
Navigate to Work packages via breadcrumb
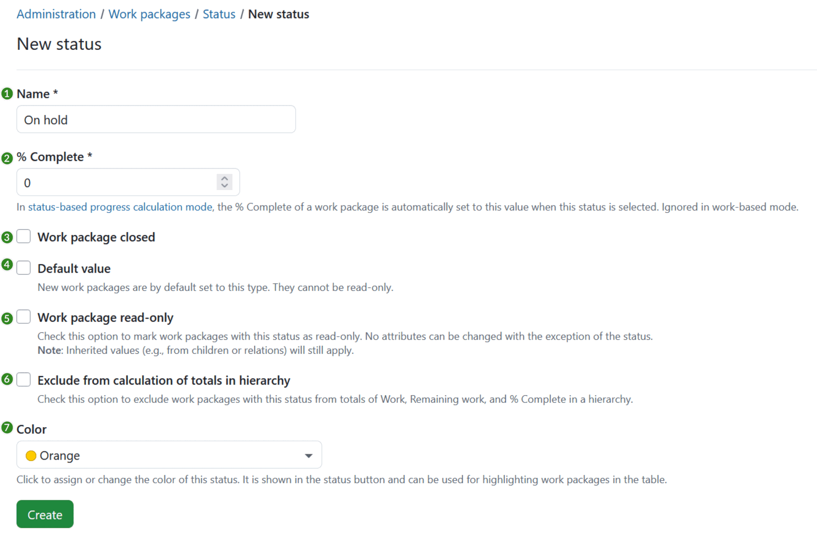click(149, 14)
